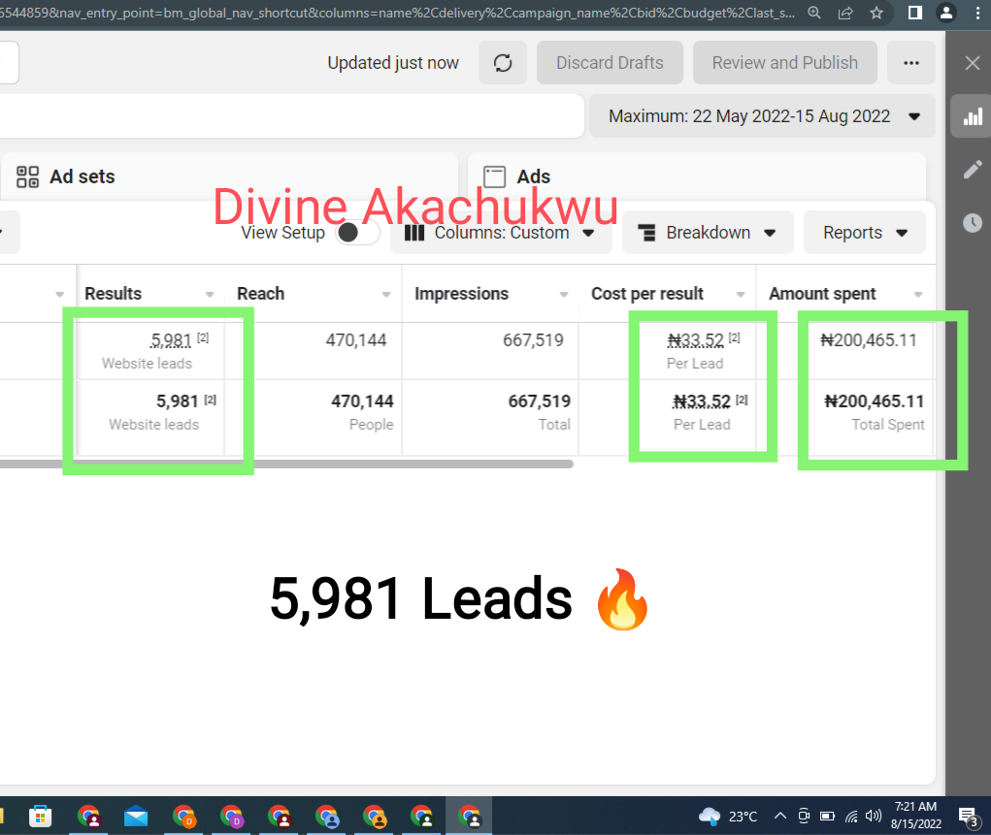
Task: Open the Breakdown dropdown
Action: (x=708, y=233)
